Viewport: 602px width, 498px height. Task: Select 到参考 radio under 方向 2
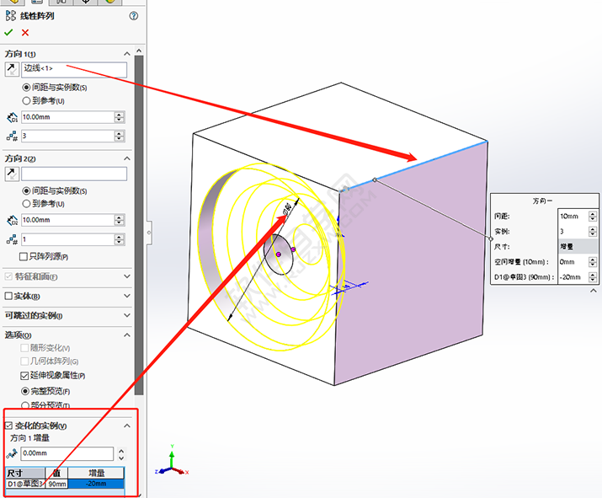(x=26, y=203)
